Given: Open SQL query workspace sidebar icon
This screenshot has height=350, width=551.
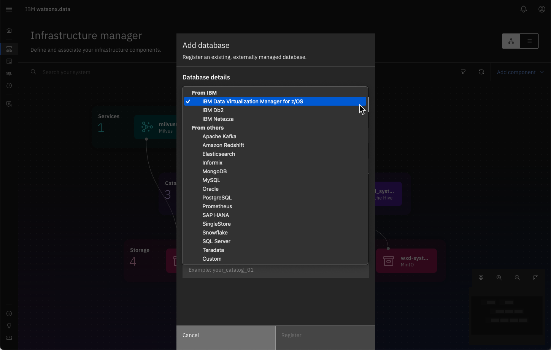Looking at the screenshot, I should tap(9, 73).
